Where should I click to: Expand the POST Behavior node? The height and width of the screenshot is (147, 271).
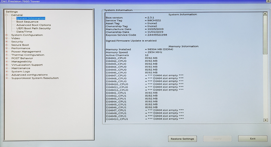(6, 58)
